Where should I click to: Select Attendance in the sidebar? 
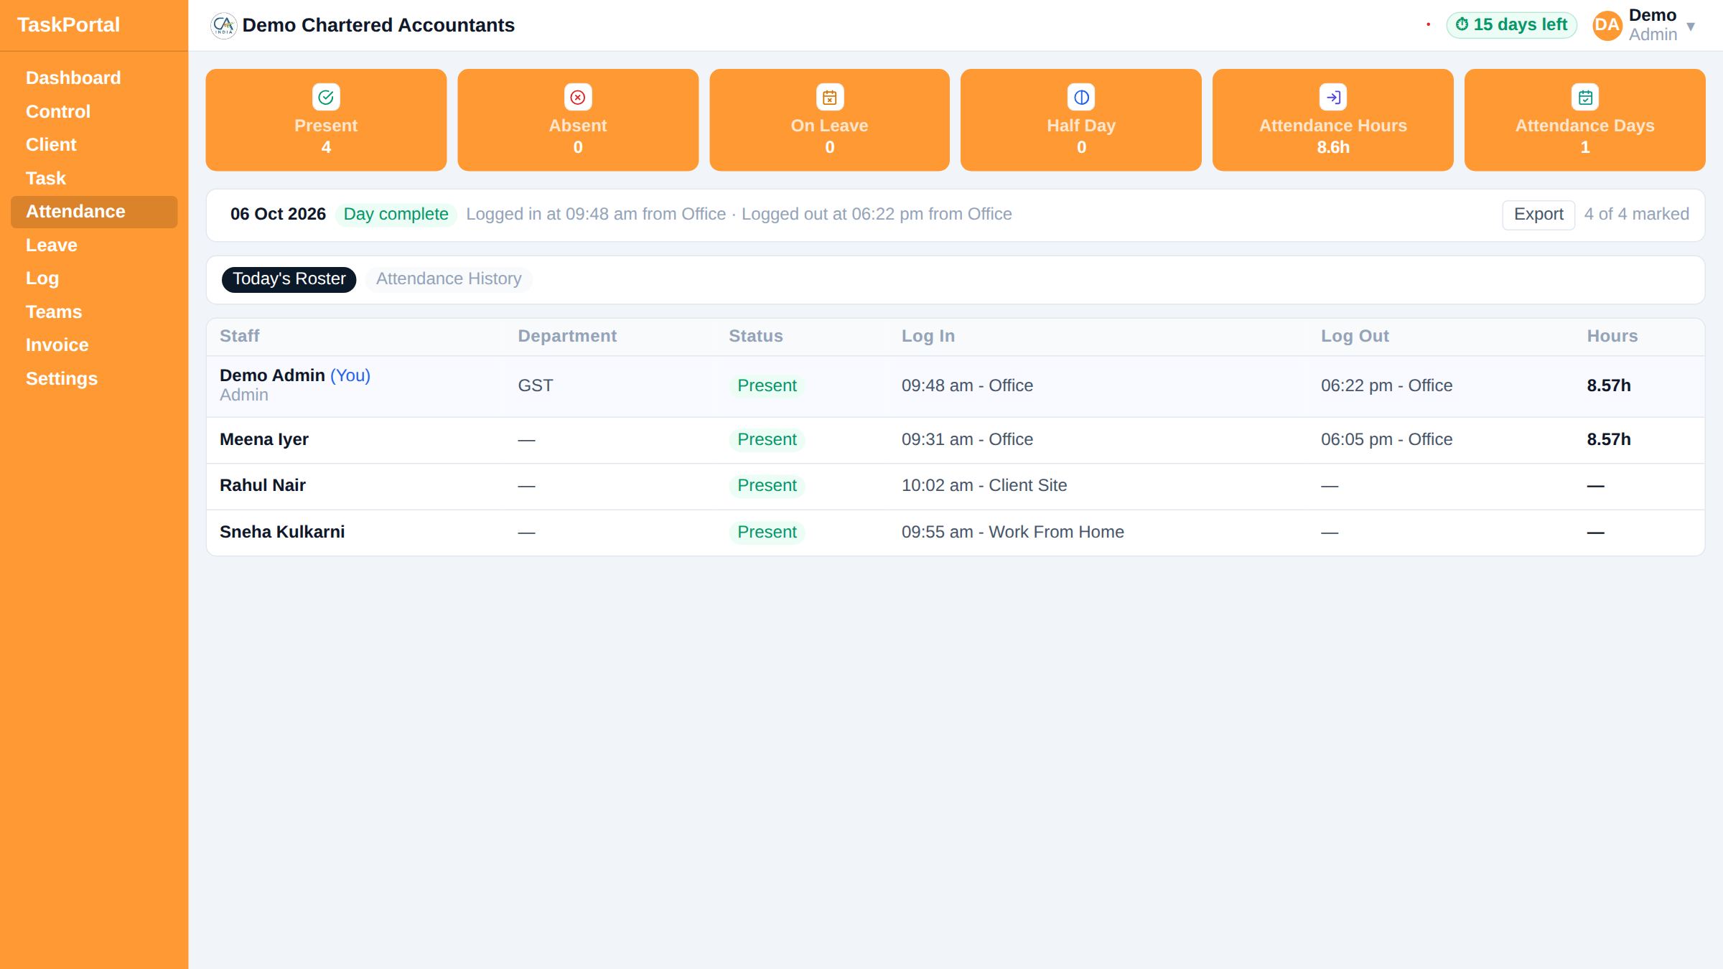(94, 212)
